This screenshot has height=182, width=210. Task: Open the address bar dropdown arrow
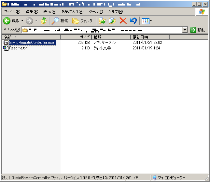[x=185, y=30]
